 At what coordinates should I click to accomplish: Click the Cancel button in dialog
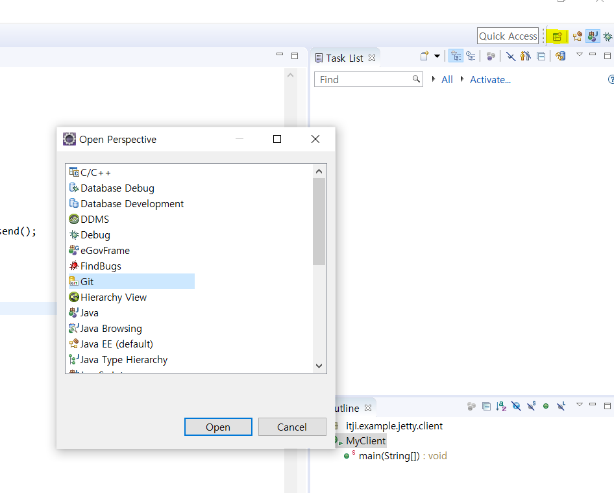click(292, 427)
